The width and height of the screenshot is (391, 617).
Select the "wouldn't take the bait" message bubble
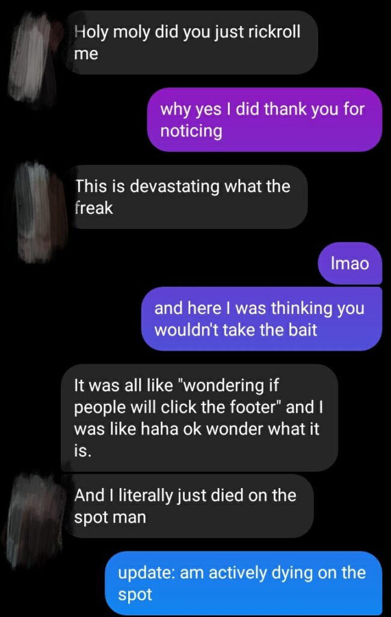[x=262, y=319]
